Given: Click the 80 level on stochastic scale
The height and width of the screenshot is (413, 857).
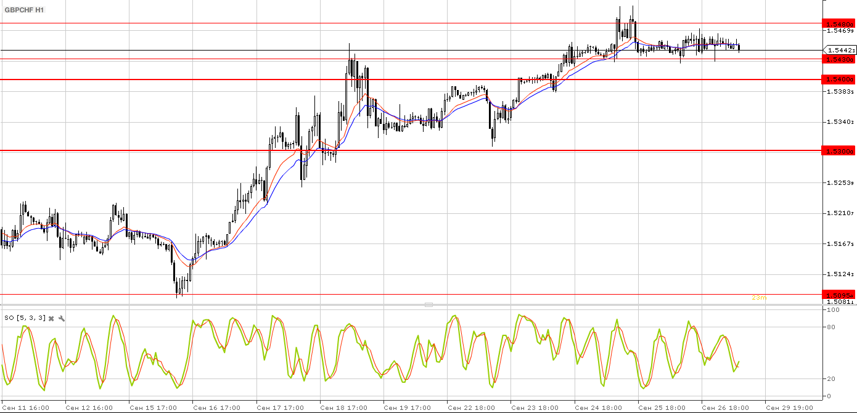Looking at the screenshot, I should tap(831, 327).
